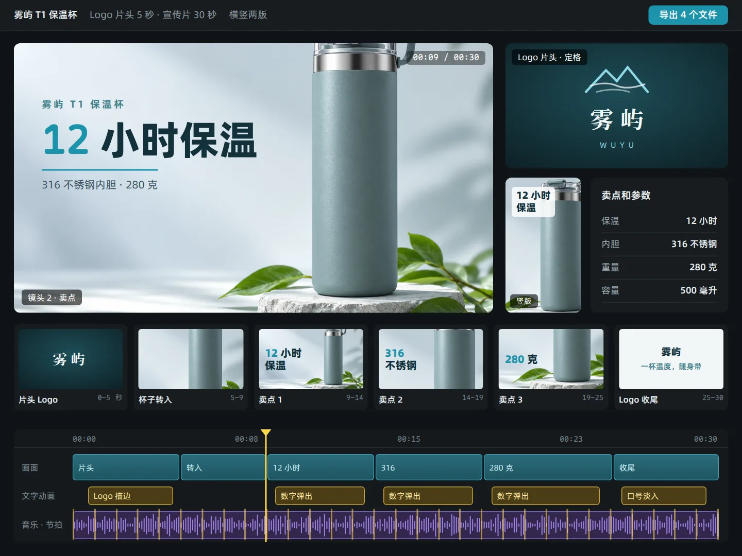Image resolution: width=742 pixels, height=556 pixels.
Task: Click the 数字弹出 clip under the 12 小时 clip
Action: 320,496
